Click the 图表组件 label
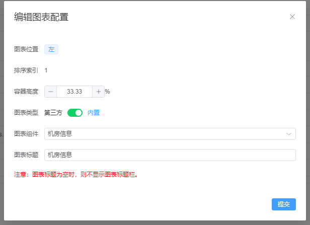Screen dimensions: 310x225 (26, 134)
